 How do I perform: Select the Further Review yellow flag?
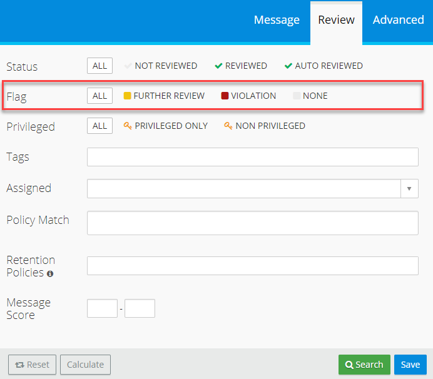pyautogui.click(x=128, y=96)
